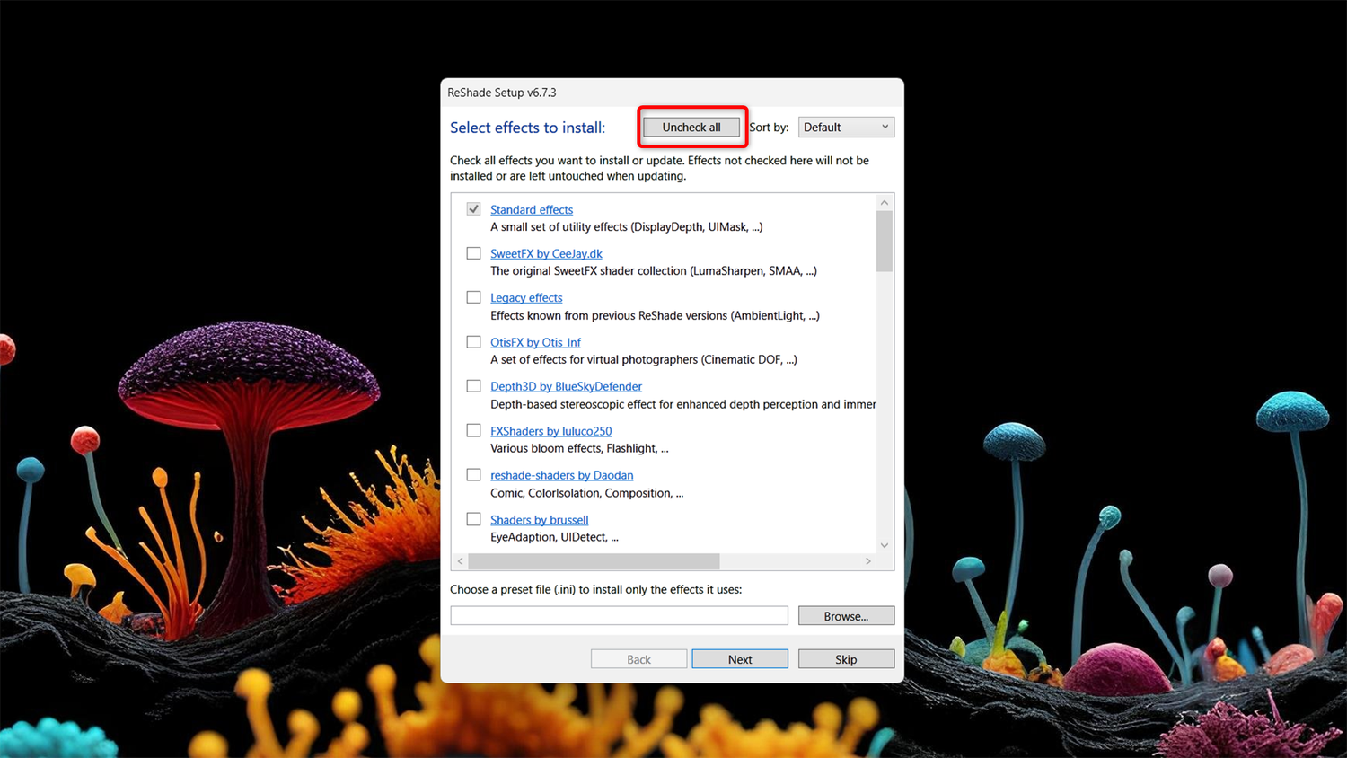Click the effects list scroll down arrow
The width and height of the screenshot is (1347, 758).
click(885, 545)
